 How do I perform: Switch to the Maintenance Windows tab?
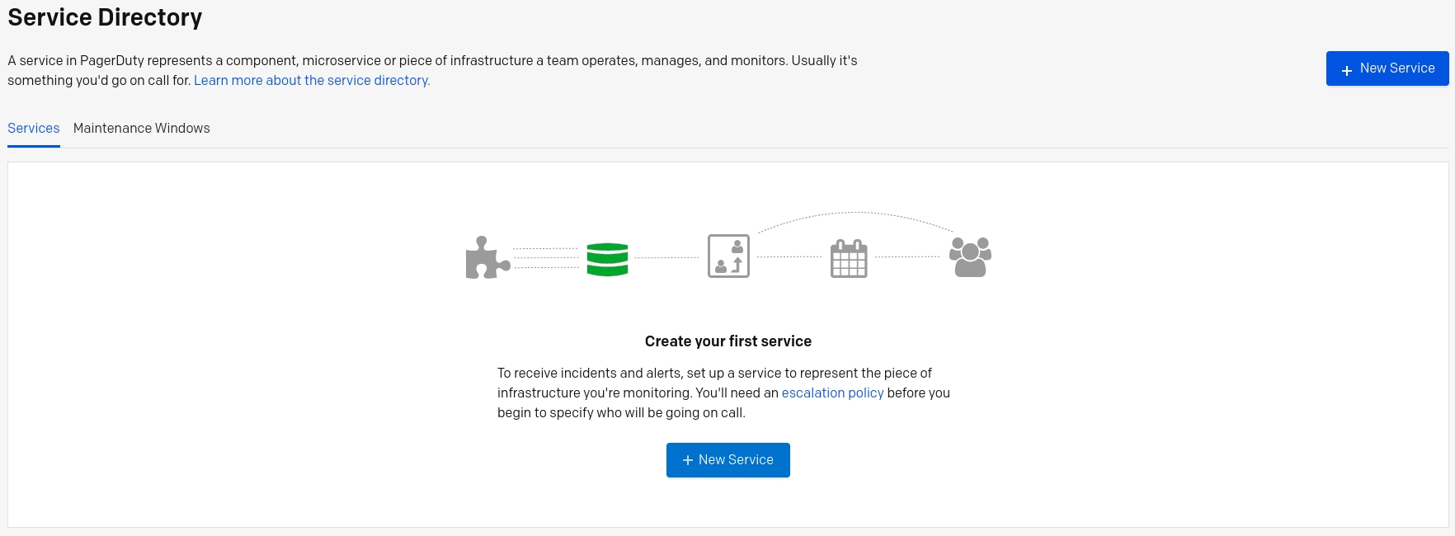[x=142, y=129]
